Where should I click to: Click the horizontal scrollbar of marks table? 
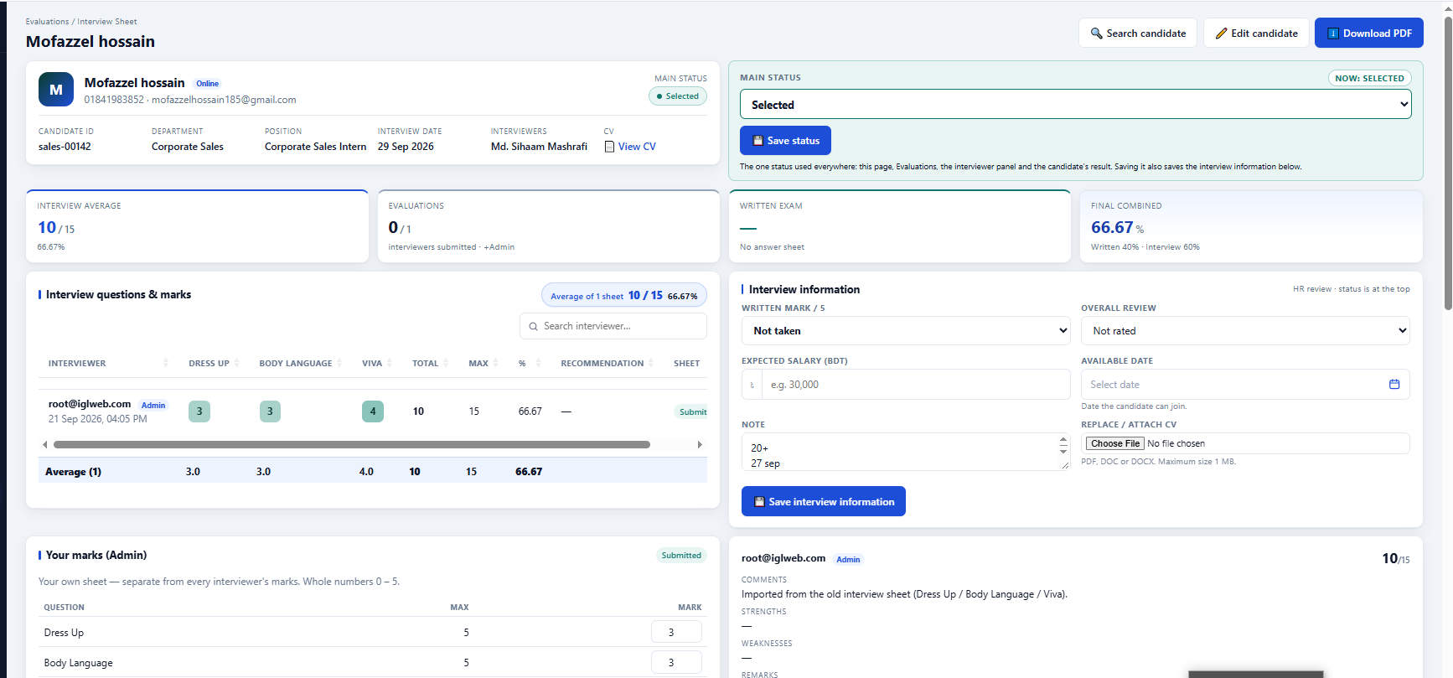tap(352, 444)
